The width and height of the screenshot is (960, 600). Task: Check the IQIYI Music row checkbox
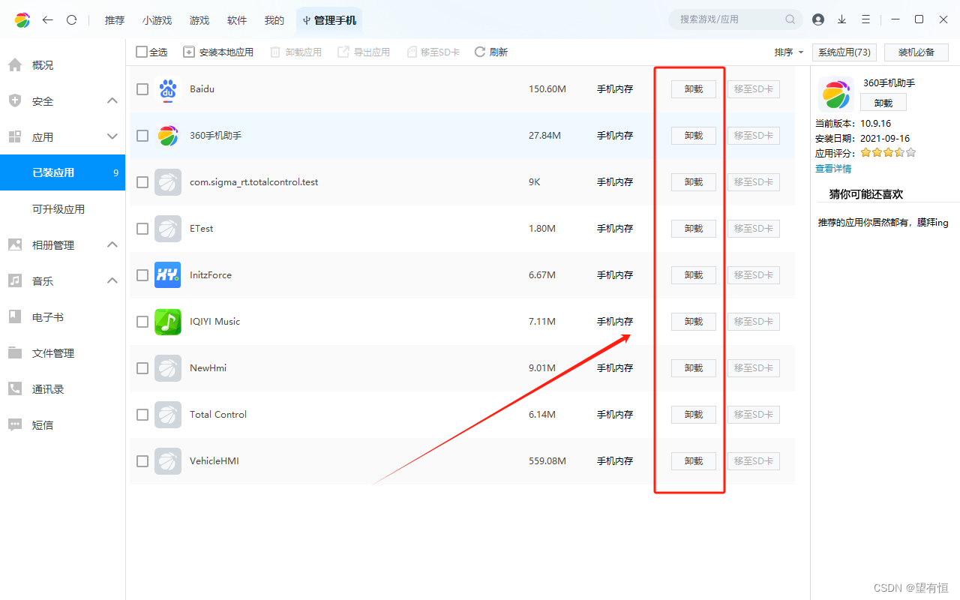tap(142, 322)
